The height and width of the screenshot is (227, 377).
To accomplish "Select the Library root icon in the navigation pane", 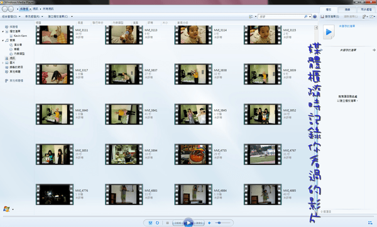I will 7,27.
